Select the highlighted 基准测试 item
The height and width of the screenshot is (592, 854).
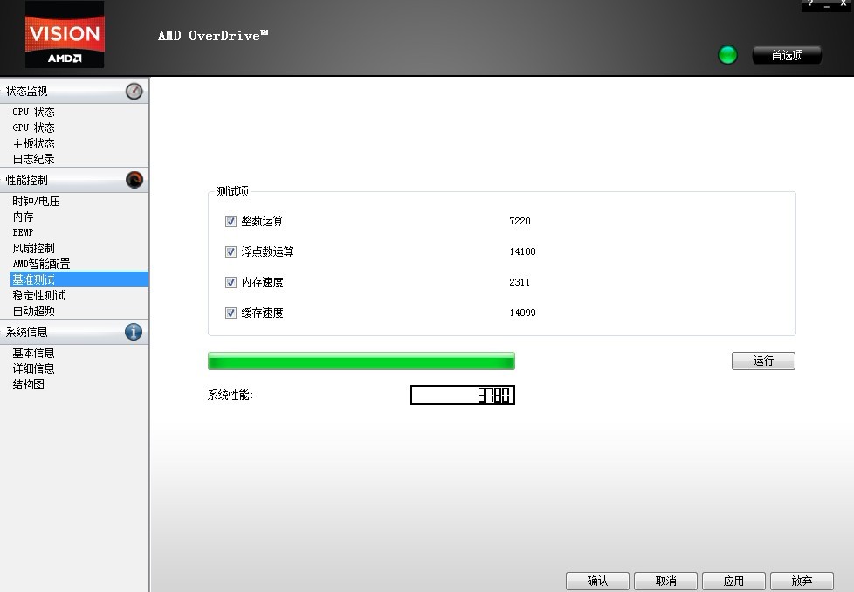[79, 279]
